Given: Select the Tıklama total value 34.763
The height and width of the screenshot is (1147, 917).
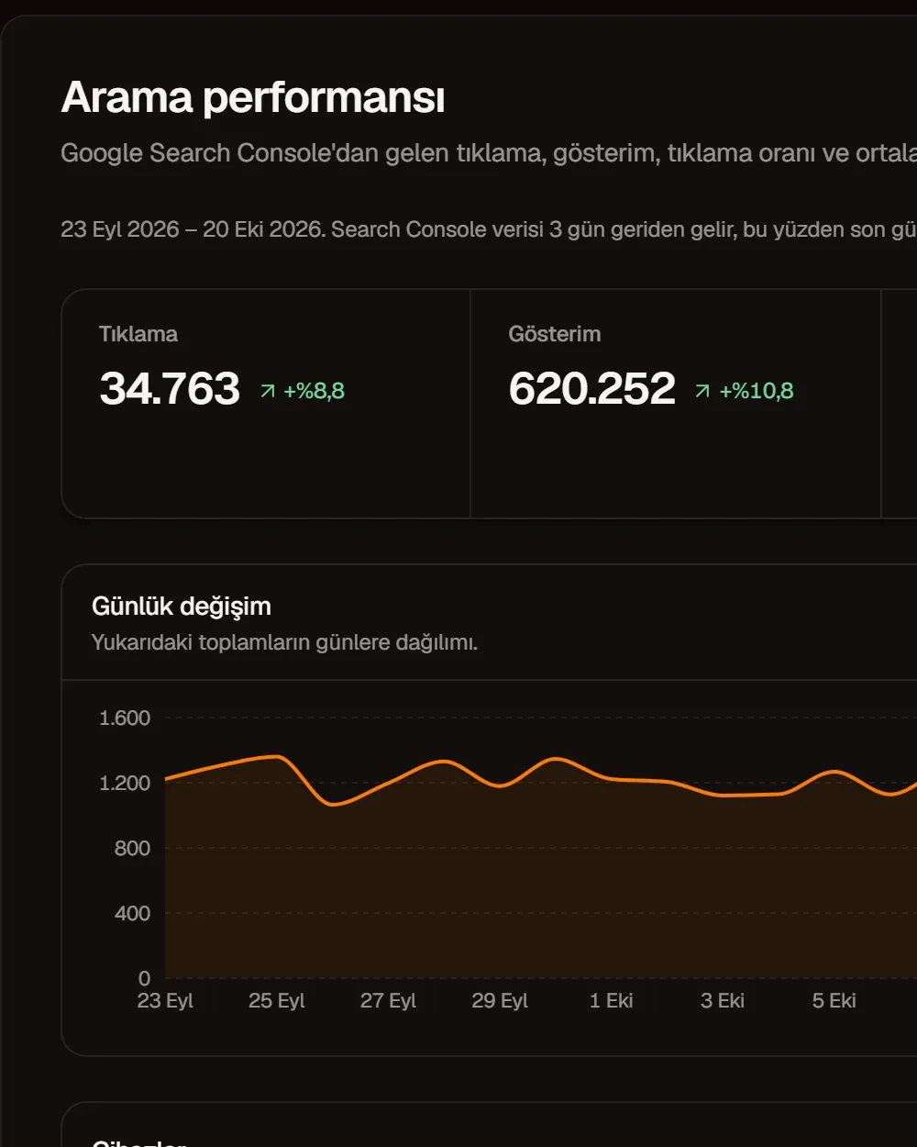Looking at the screenshot, I should tap(170, 388).
